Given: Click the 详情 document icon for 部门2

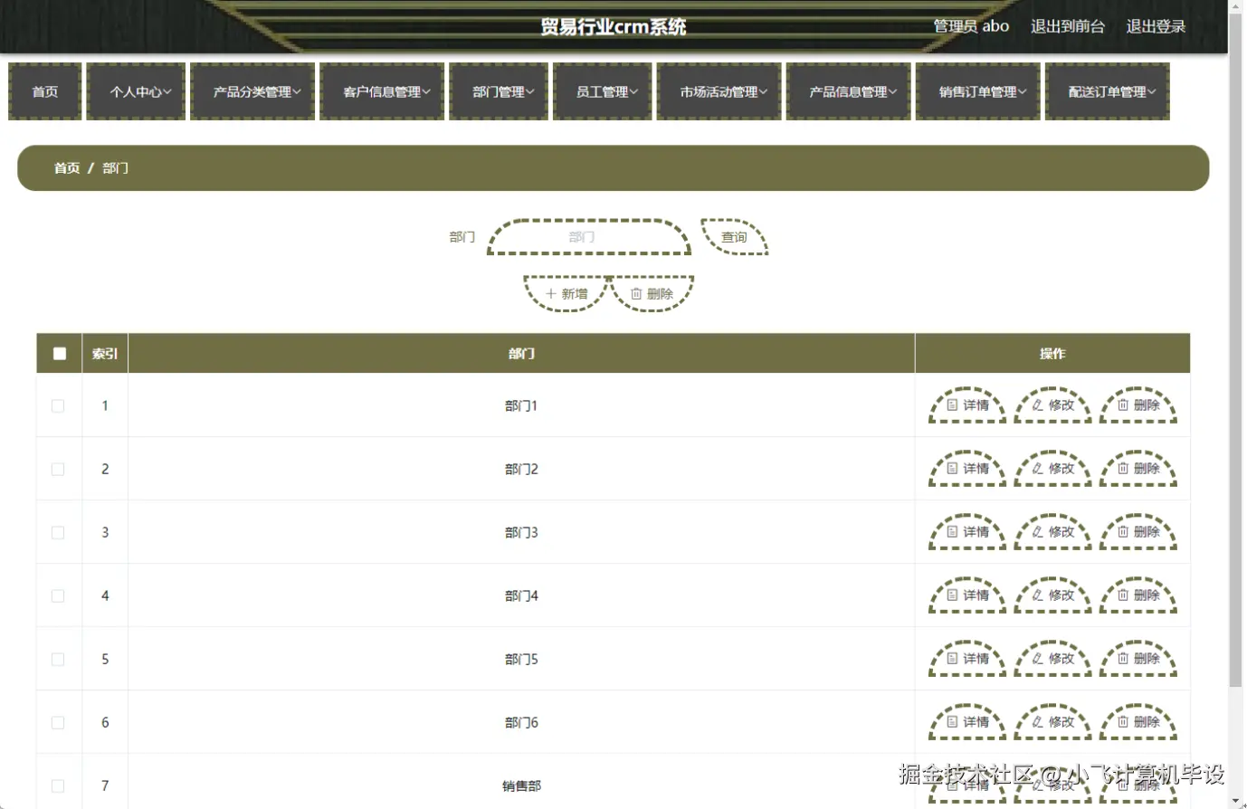Looking at the screenshot, I should click(952, 469).
